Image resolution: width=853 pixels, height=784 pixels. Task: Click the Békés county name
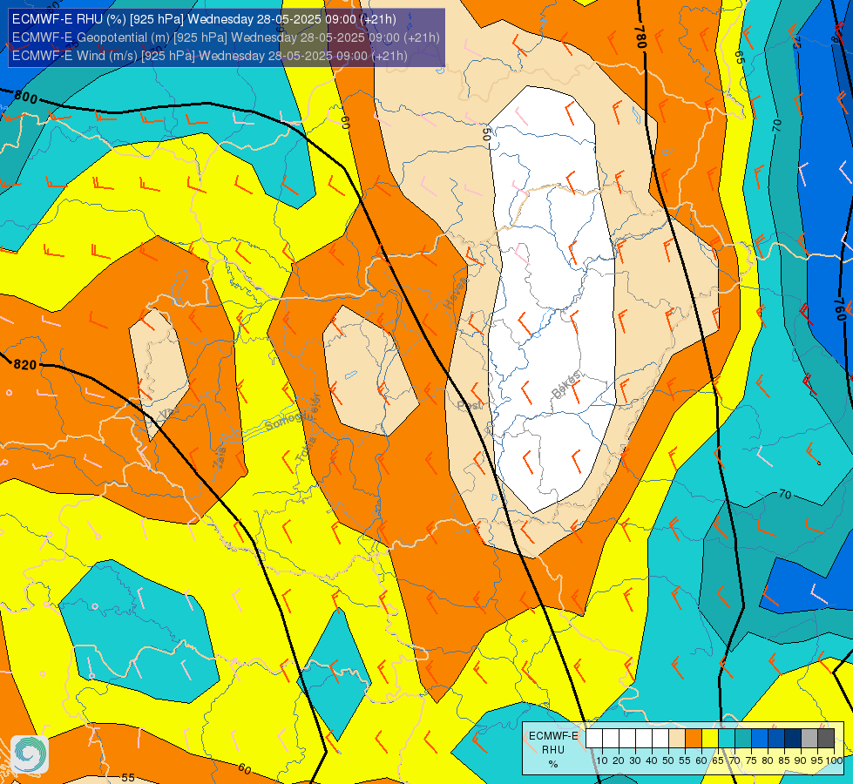(566, 385)
